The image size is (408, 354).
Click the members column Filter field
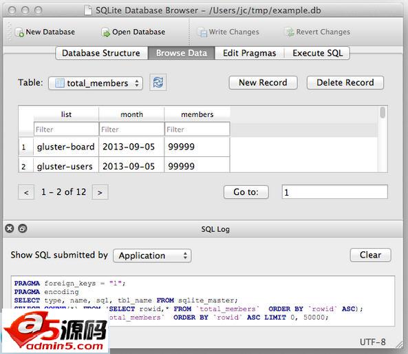pos(197,129)
